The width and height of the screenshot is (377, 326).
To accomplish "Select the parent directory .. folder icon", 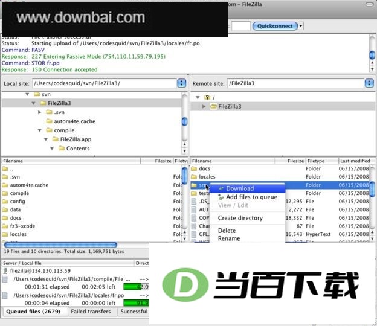I will [5, 169].
